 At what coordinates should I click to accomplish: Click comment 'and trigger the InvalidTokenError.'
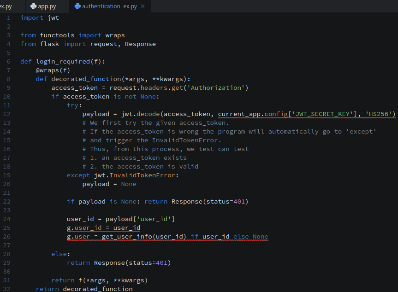pos(152,140)
